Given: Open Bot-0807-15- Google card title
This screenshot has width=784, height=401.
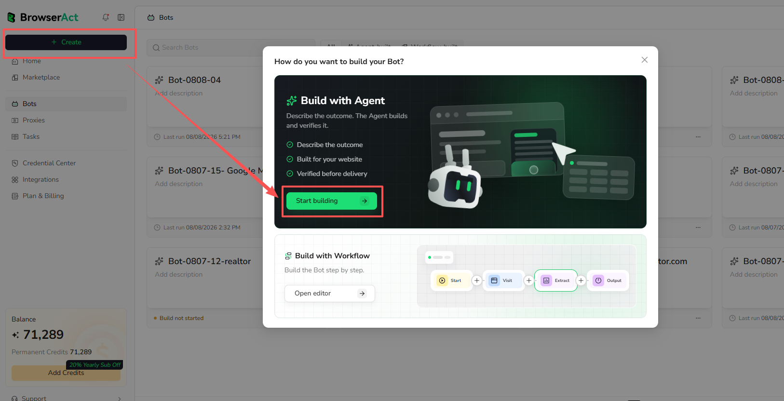Looking at the screenshot, I should pyautogui.click(x=216, y=171).
